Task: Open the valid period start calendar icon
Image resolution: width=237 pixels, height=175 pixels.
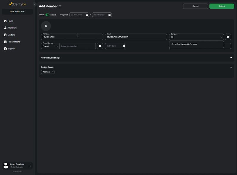Action: point(87,15)
